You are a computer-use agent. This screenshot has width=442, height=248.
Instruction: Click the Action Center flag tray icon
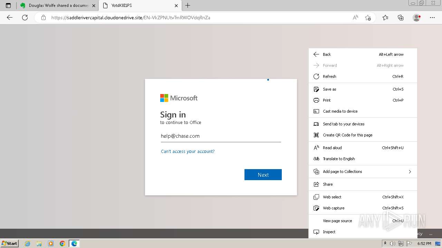point(409,244)
